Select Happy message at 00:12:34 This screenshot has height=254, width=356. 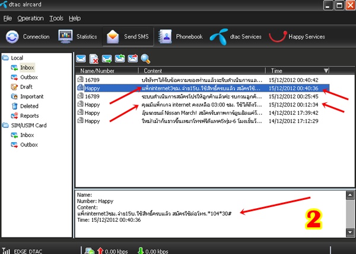pos(202,105)
